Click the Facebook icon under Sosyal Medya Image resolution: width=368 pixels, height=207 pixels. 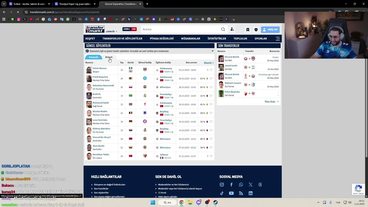231,185
